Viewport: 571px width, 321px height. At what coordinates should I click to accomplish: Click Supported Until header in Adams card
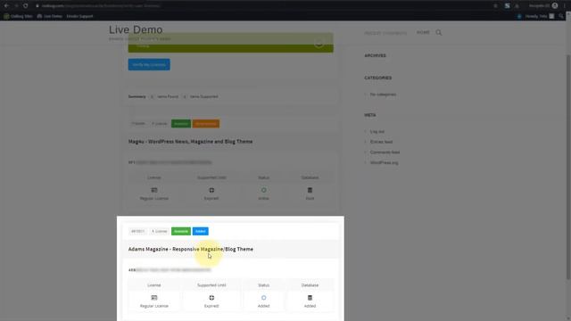(x=211, y=285)
